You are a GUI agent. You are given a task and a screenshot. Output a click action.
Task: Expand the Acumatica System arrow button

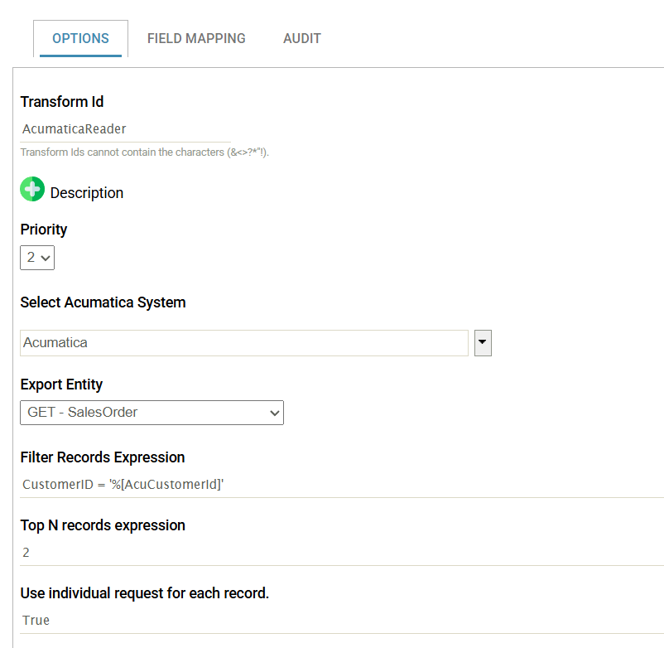[483, 342]
